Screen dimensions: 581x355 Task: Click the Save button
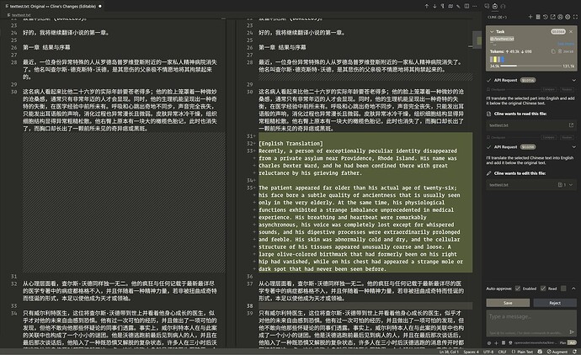(x=508, y=303)
